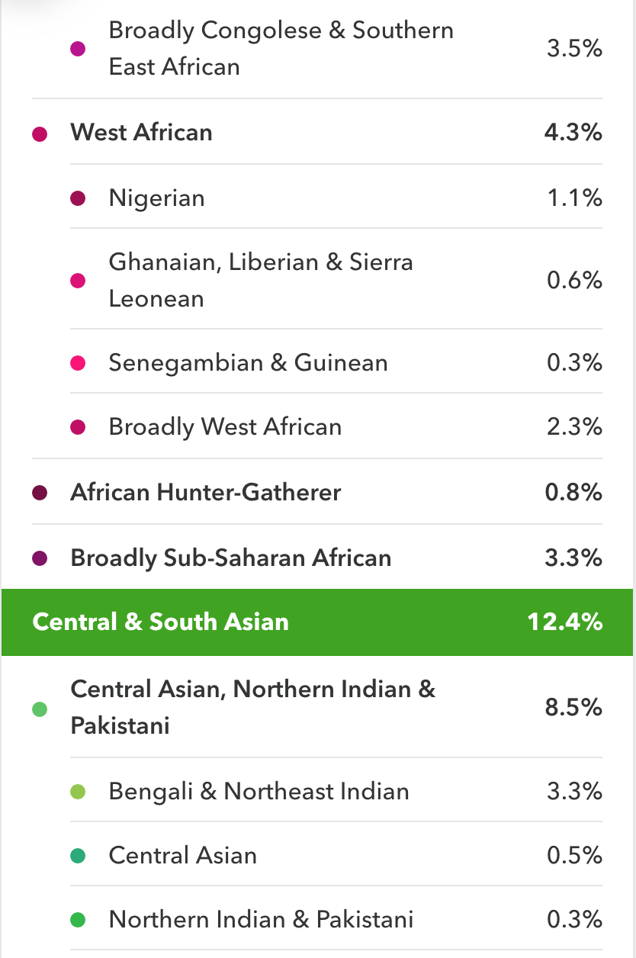Click the Northern Indian & Pakistani green dot
This screenshot has height=958, width=636.
[78, 920]
